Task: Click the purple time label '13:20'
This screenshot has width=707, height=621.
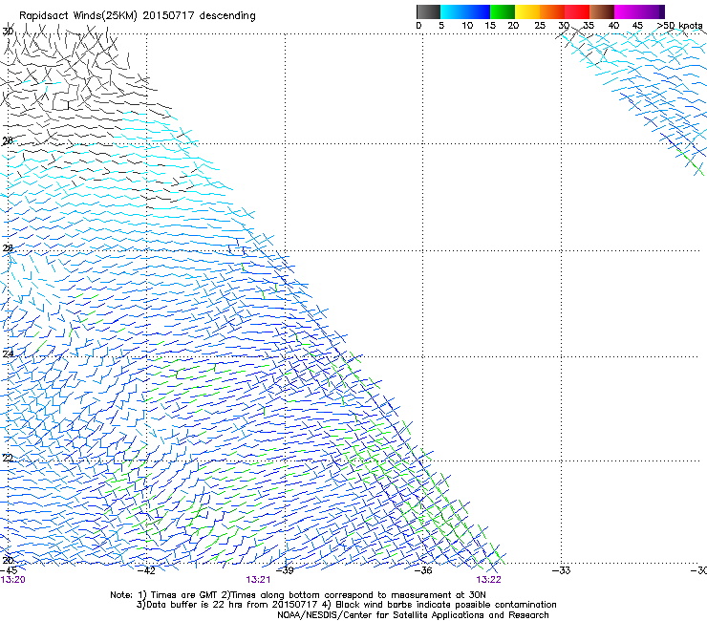Action: click(13, 580)
